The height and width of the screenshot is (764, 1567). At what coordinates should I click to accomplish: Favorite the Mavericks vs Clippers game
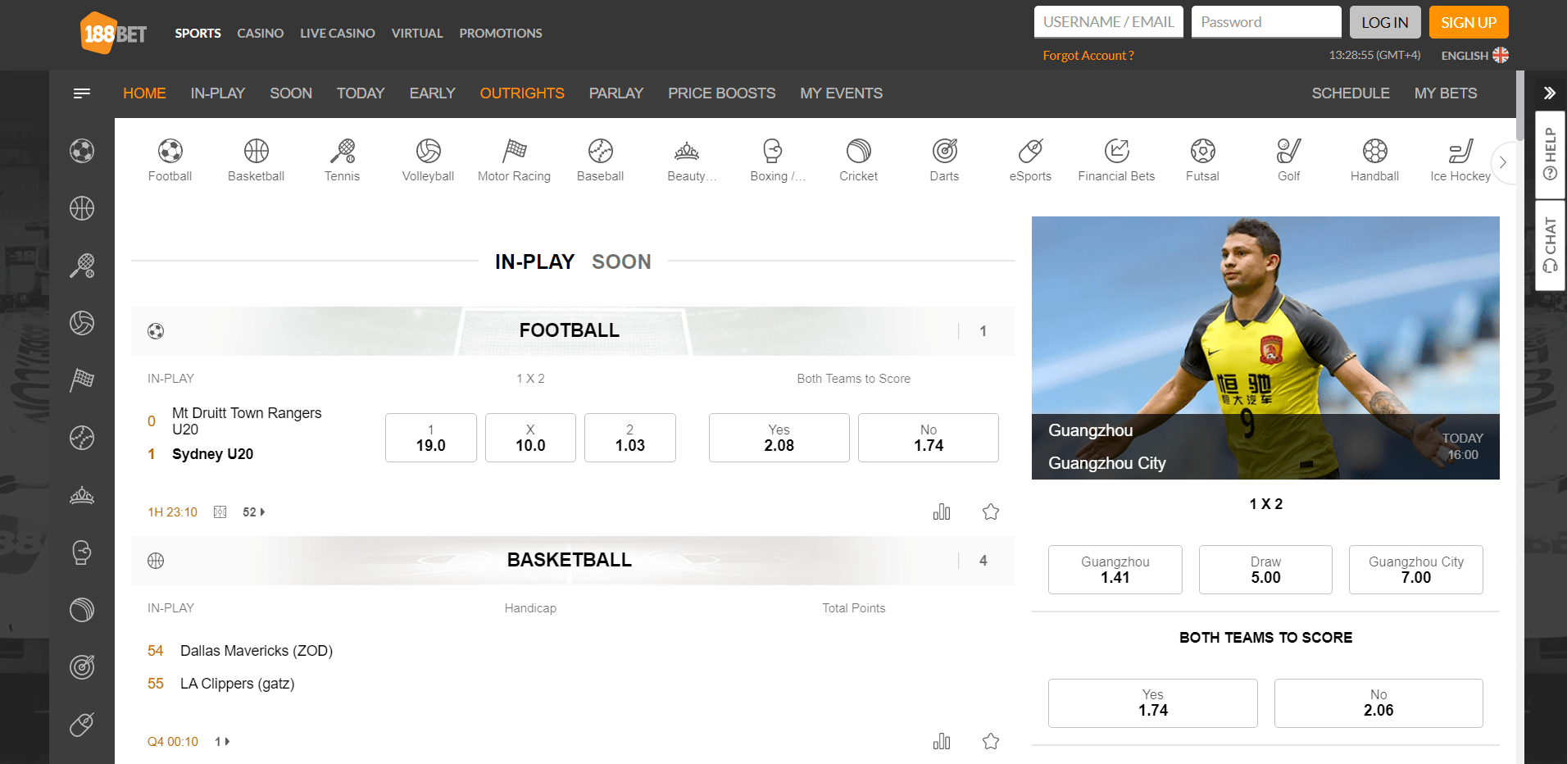tap(990, 740)
